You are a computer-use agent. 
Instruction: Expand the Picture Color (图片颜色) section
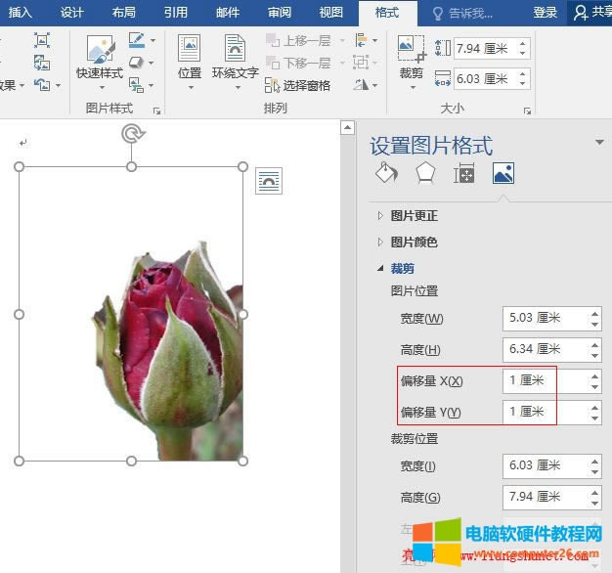pos(414,242)
